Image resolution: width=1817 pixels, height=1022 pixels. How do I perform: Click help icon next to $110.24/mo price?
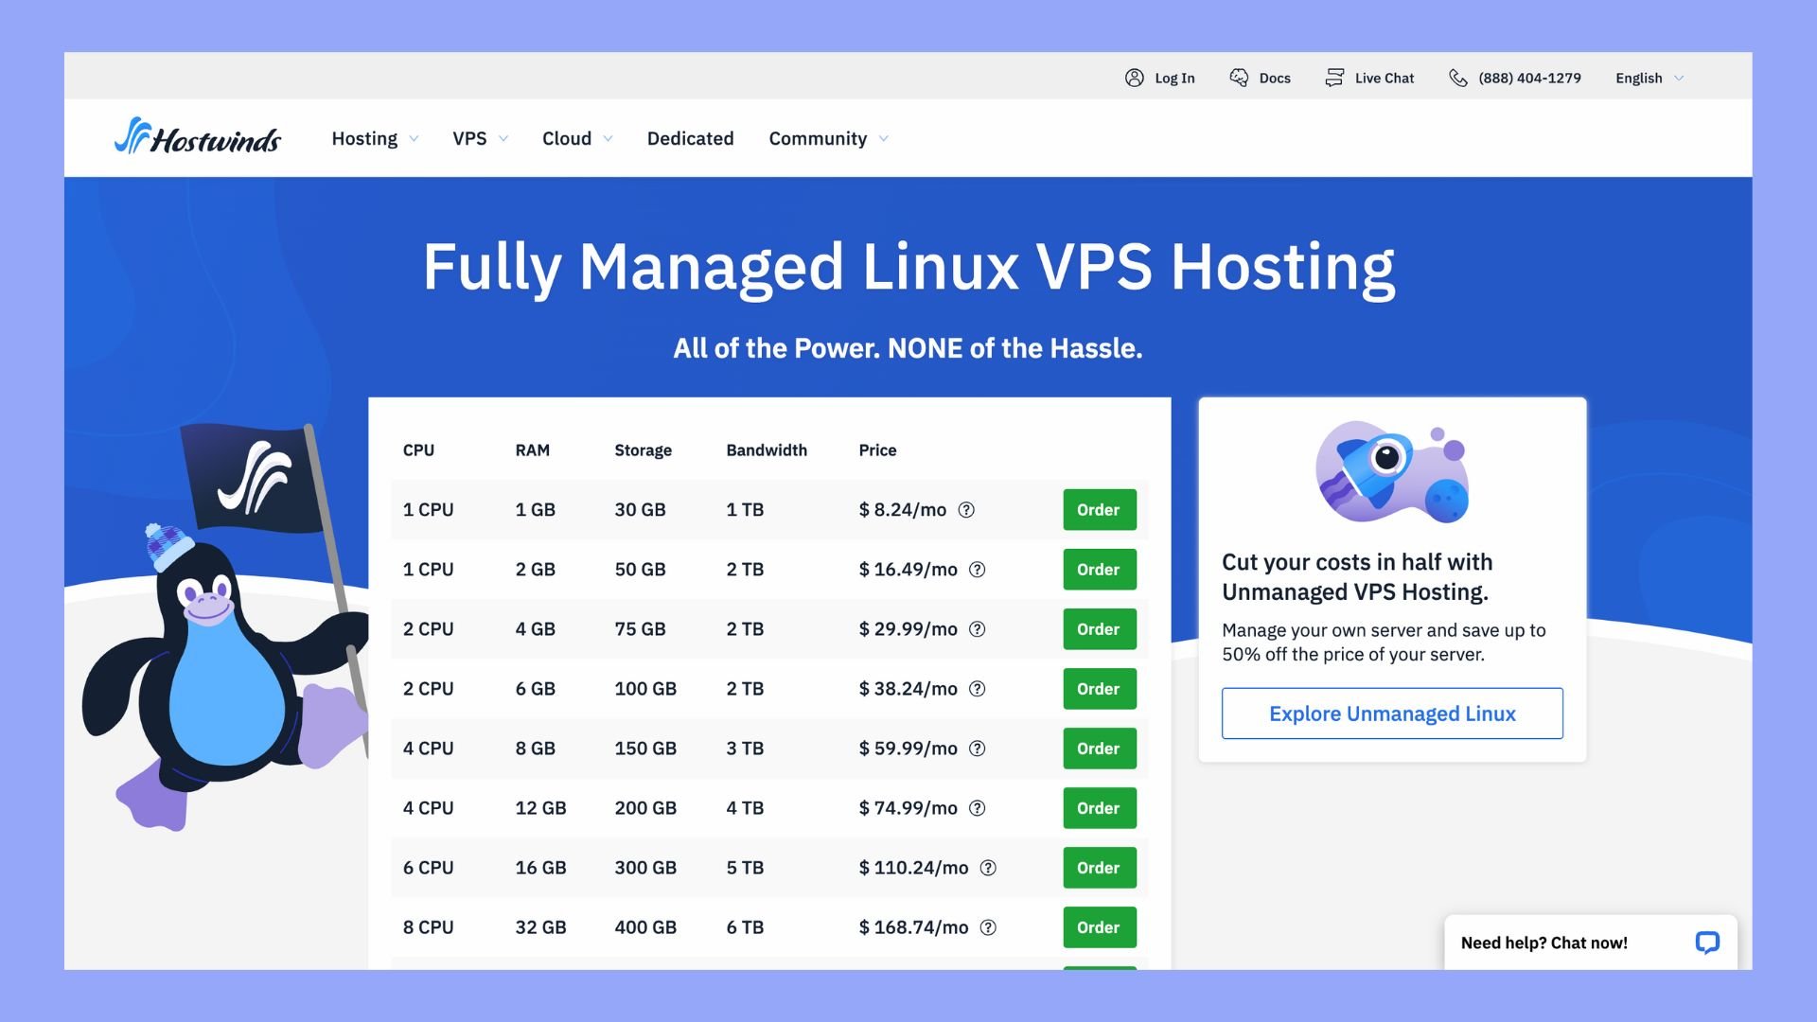tap(988, 868)
